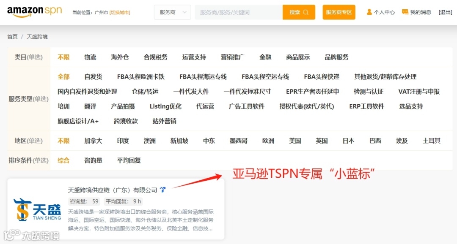Open the 服务商 search type dropdown

tap(172, 12)
